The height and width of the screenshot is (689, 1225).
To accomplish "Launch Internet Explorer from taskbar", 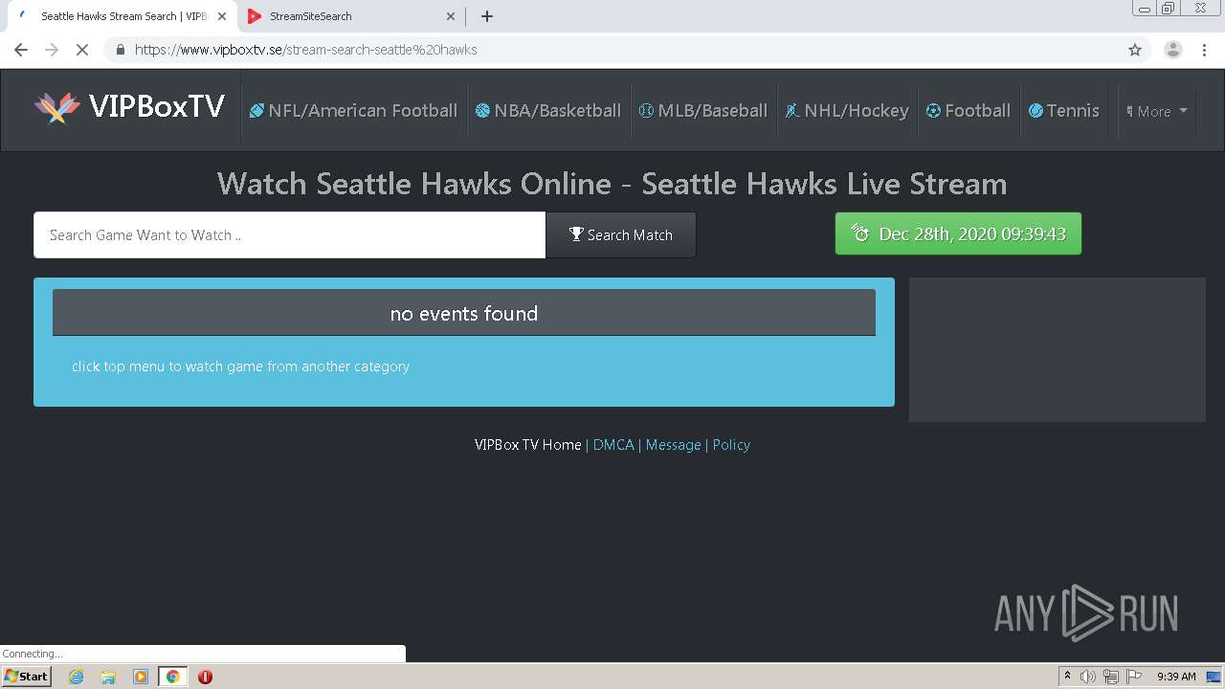I will click(77, 677).
